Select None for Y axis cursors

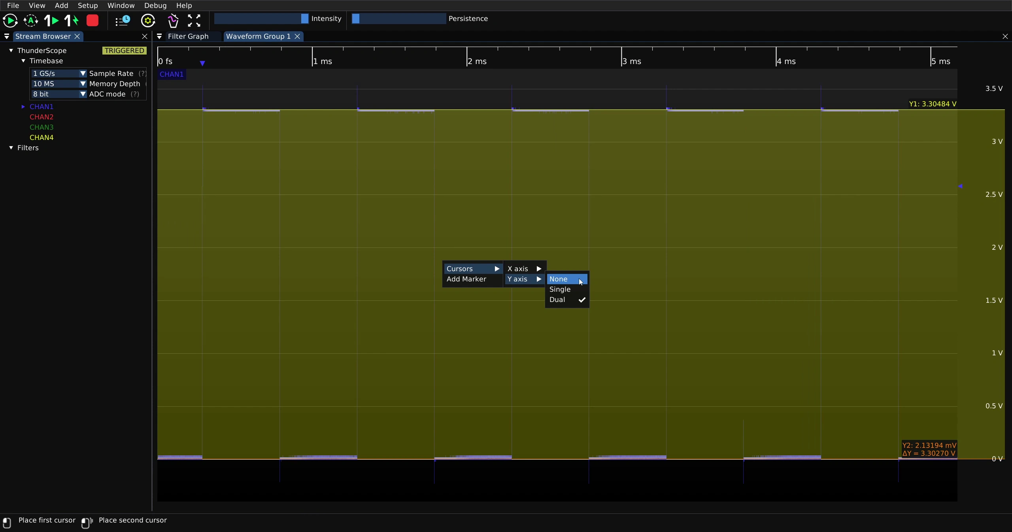[567, 279]
